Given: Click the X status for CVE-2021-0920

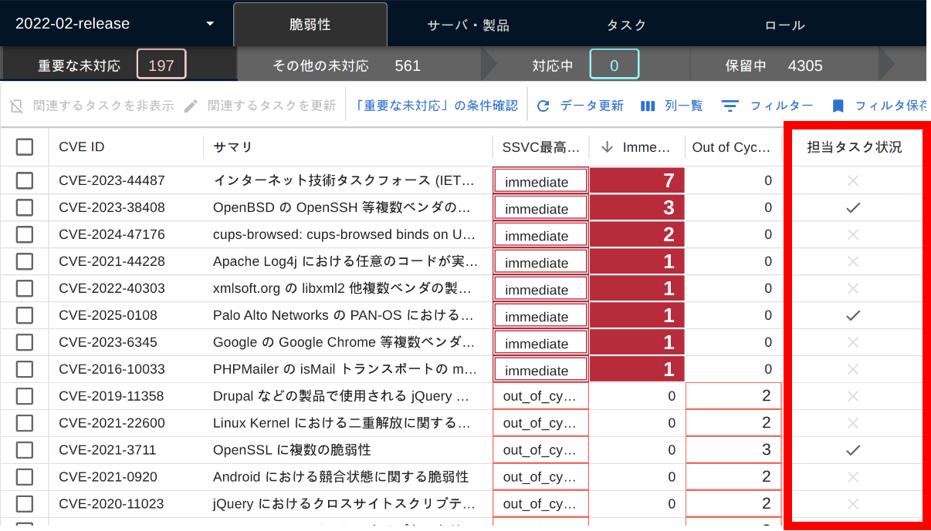Looking at the screenshot, I should point(853,477).
